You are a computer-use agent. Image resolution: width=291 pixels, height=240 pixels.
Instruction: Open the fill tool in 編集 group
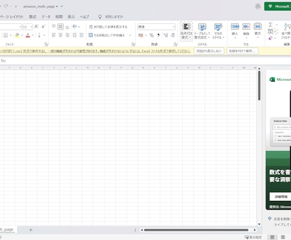271,32
